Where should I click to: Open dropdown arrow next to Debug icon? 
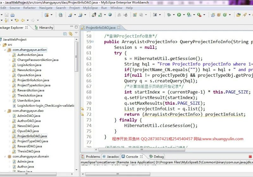[x=174, y=15]
